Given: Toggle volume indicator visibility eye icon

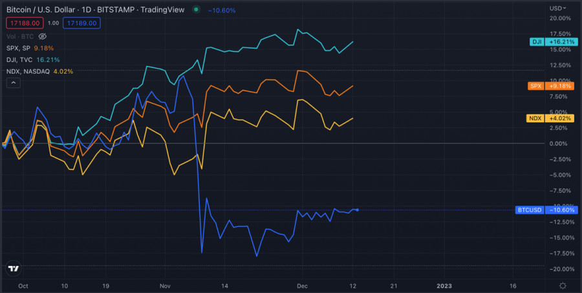Looking at the screenshot, I should pyautogui.click(x=43, y=36).
